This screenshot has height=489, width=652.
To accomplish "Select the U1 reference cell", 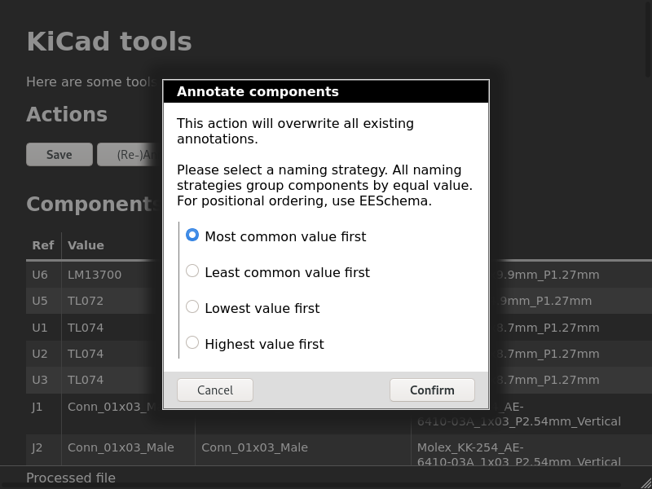I will click(40, 328).
